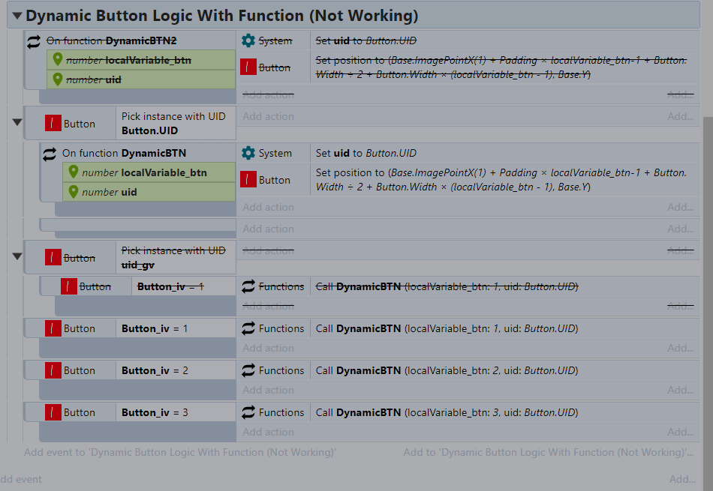
Task: Click the Functions icon for localVariable_btn: 1 enabled call
Action: pyautogui.click(x=248, y=328)
